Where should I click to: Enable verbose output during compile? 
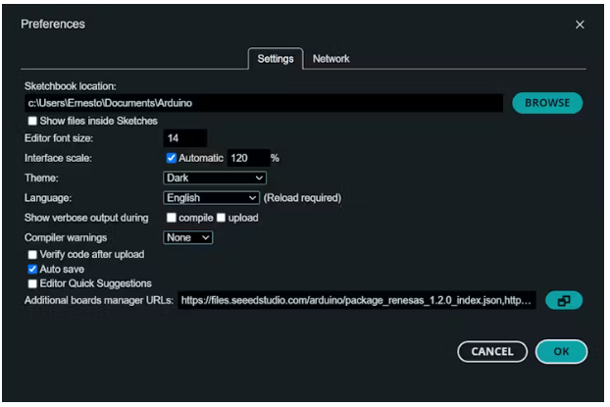click(172, 218)
